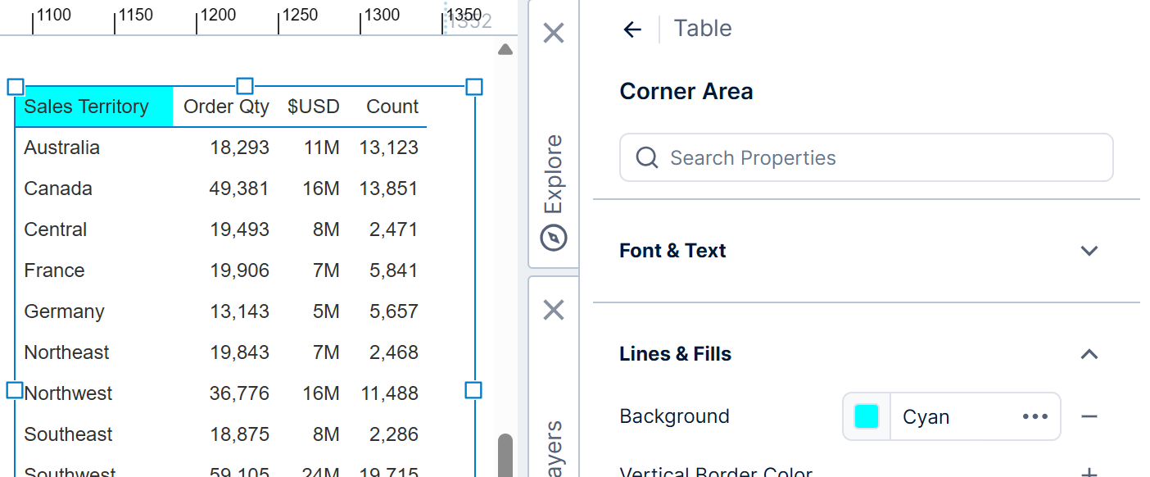Close the Explore panel with X
Screen dimensions: 1150x477
554,34
